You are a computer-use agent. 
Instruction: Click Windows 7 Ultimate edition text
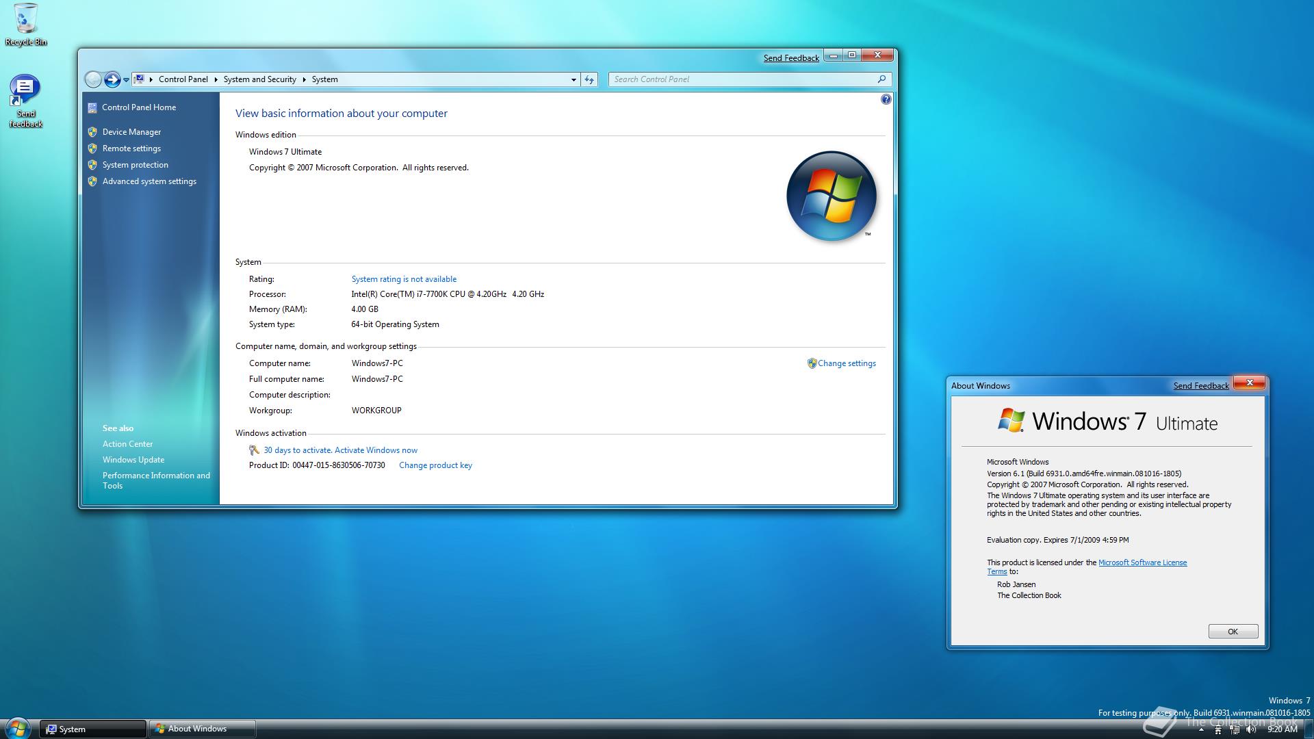(285, 152)
